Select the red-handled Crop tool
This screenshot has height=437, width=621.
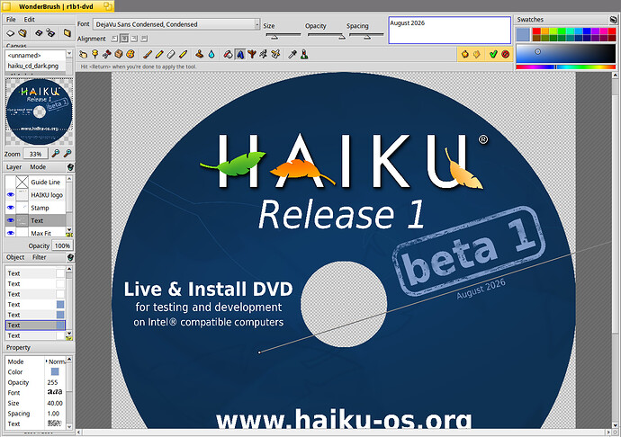(106, 54)
